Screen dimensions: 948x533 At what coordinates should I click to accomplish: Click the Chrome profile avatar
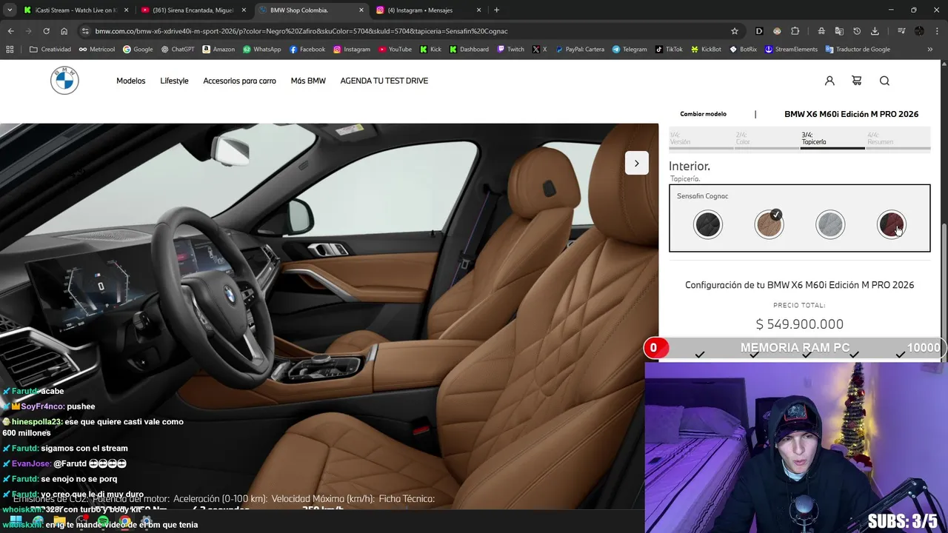pos(919,31)
